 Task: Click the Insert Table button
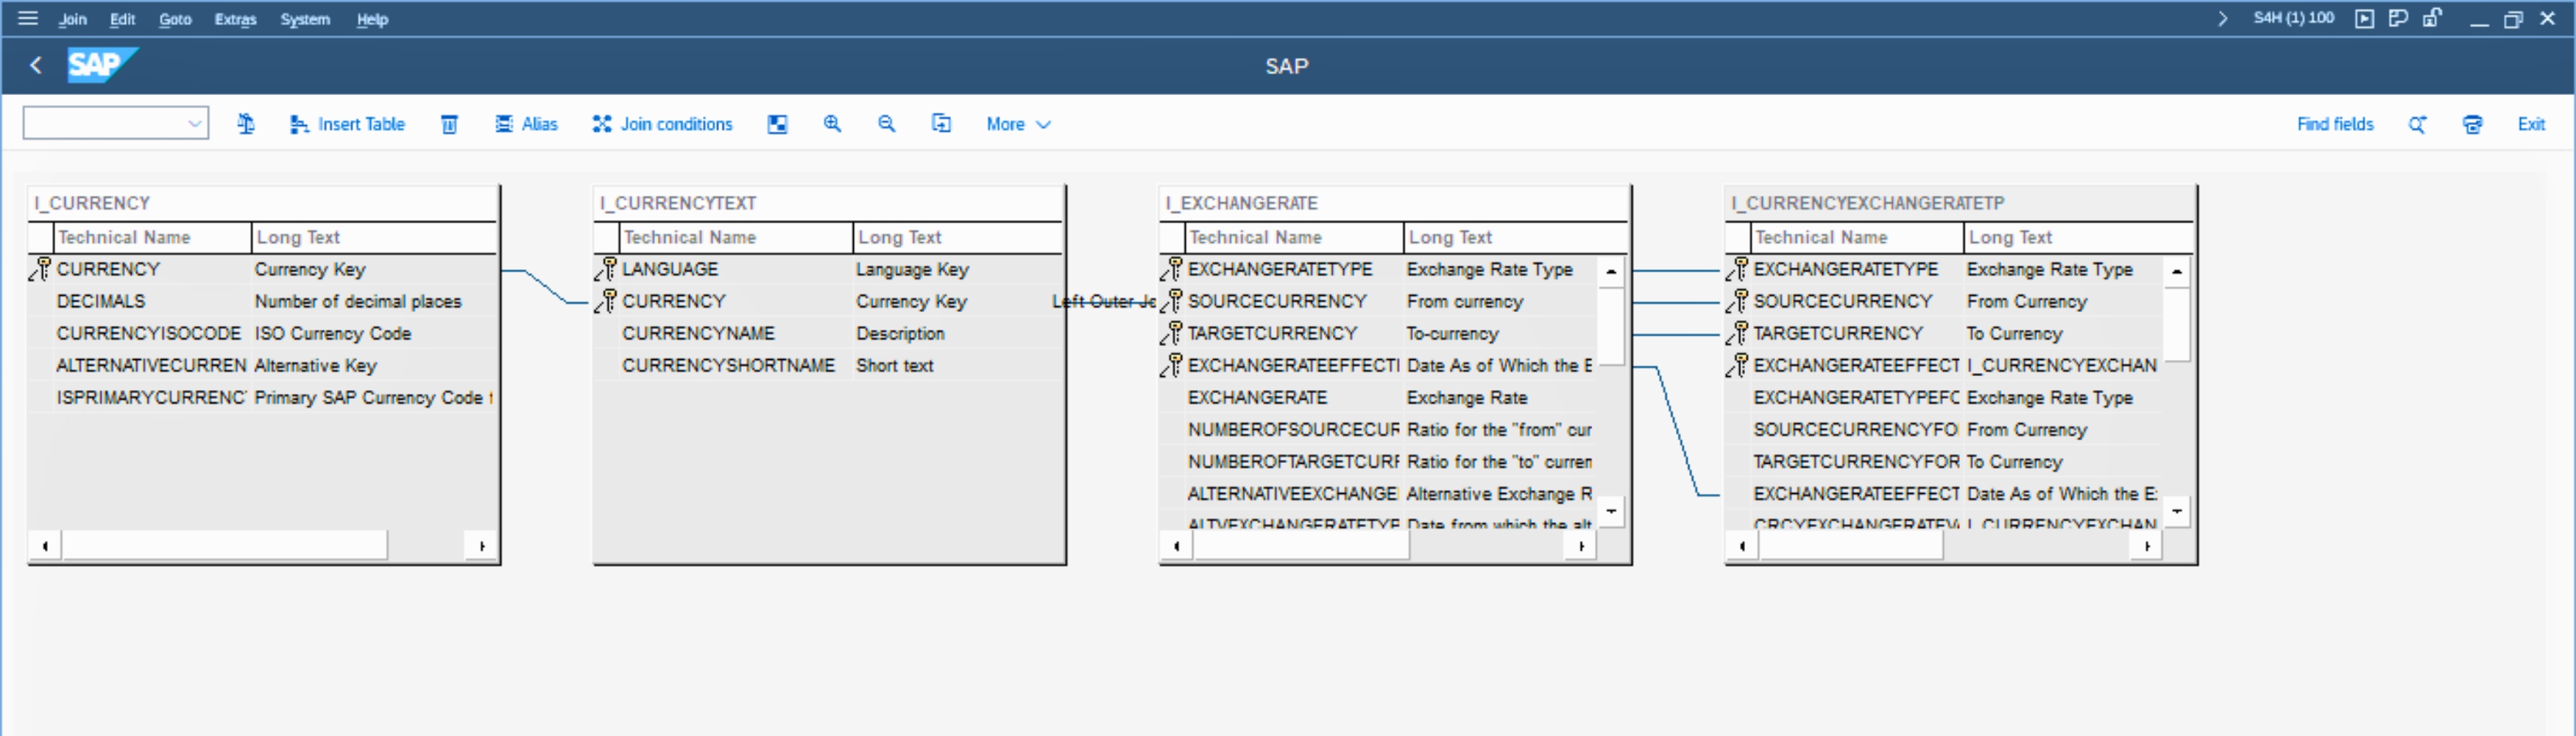(x=347, y=124)
